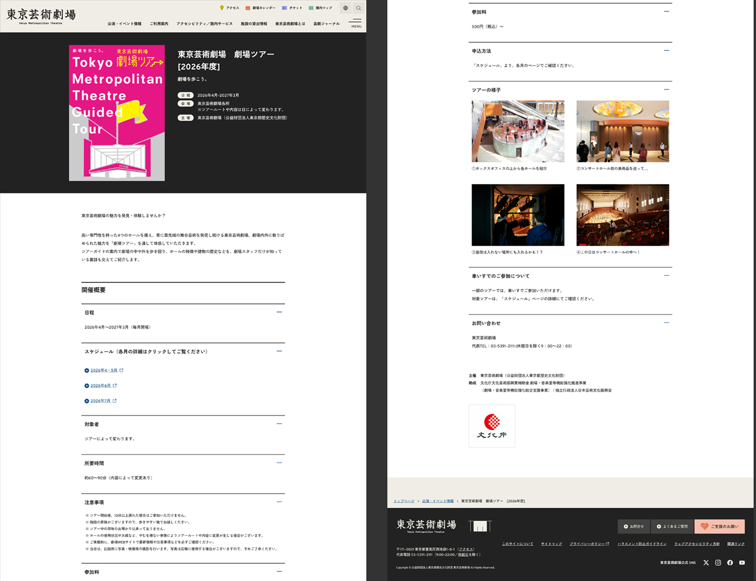The image size is (756, 581).
Task: Click the アクセス link in footer address
Action: pyautogui.click(x=465, y=549)
